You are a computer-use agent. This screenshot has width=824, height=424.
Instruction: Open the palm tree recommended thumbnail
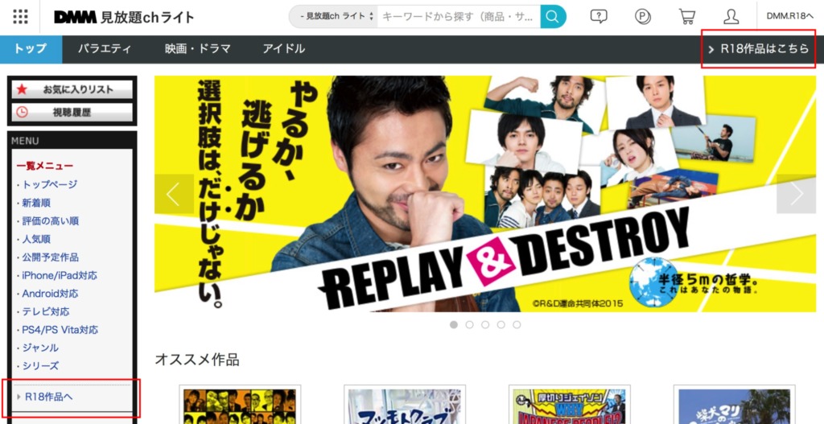734,405
